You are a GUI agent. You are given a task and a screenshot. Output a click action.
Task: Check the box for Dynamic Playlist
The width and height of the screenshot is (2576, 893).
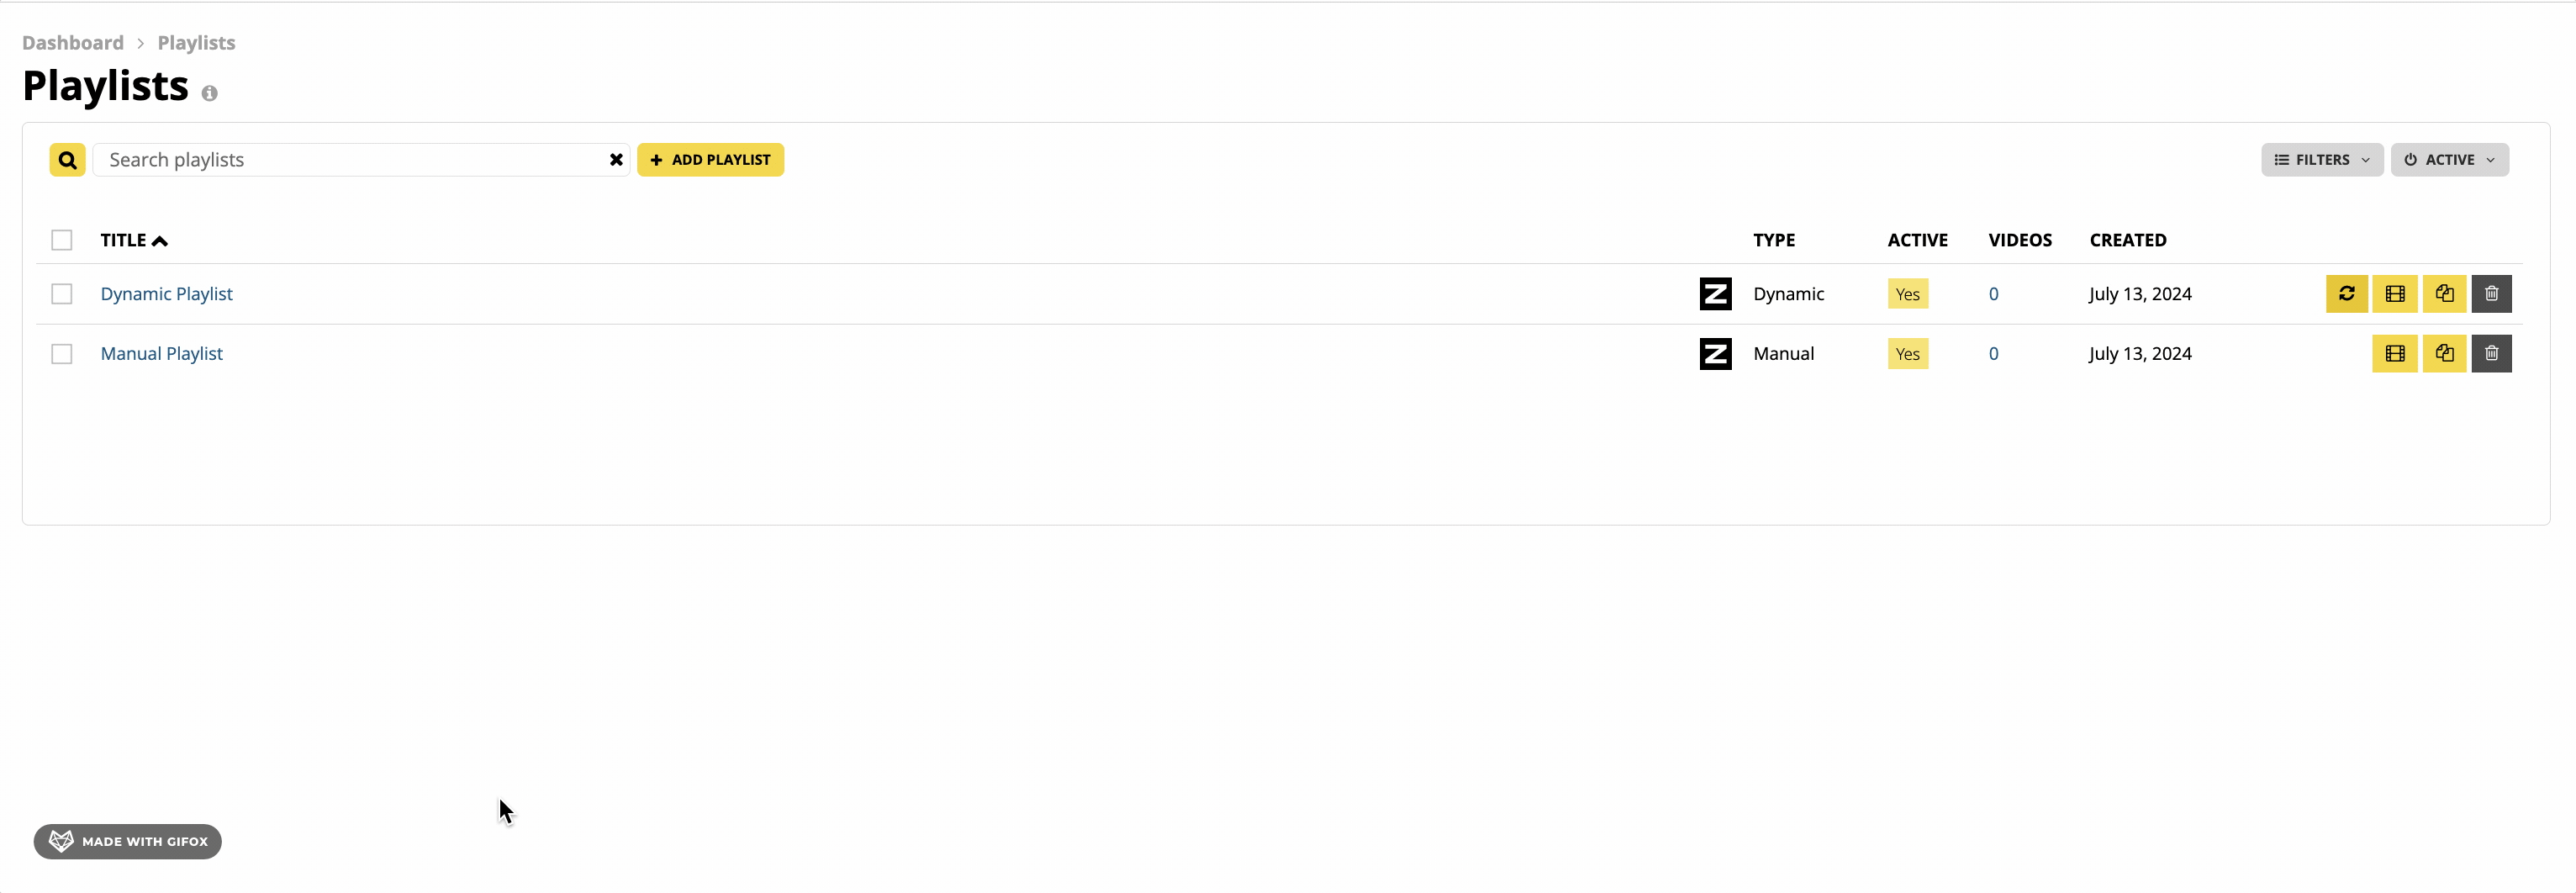62,294
